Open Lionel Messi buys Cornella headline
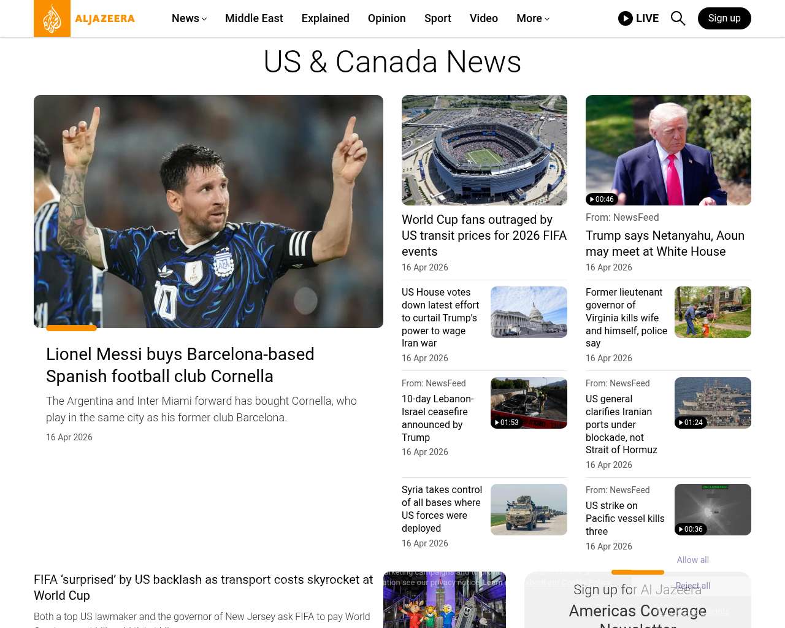Image resolution: width=785 pixels, height=628 pixels. coord(180,365)
